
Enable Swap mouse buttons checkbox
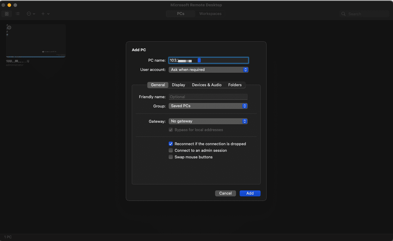[x=171, y=157]
